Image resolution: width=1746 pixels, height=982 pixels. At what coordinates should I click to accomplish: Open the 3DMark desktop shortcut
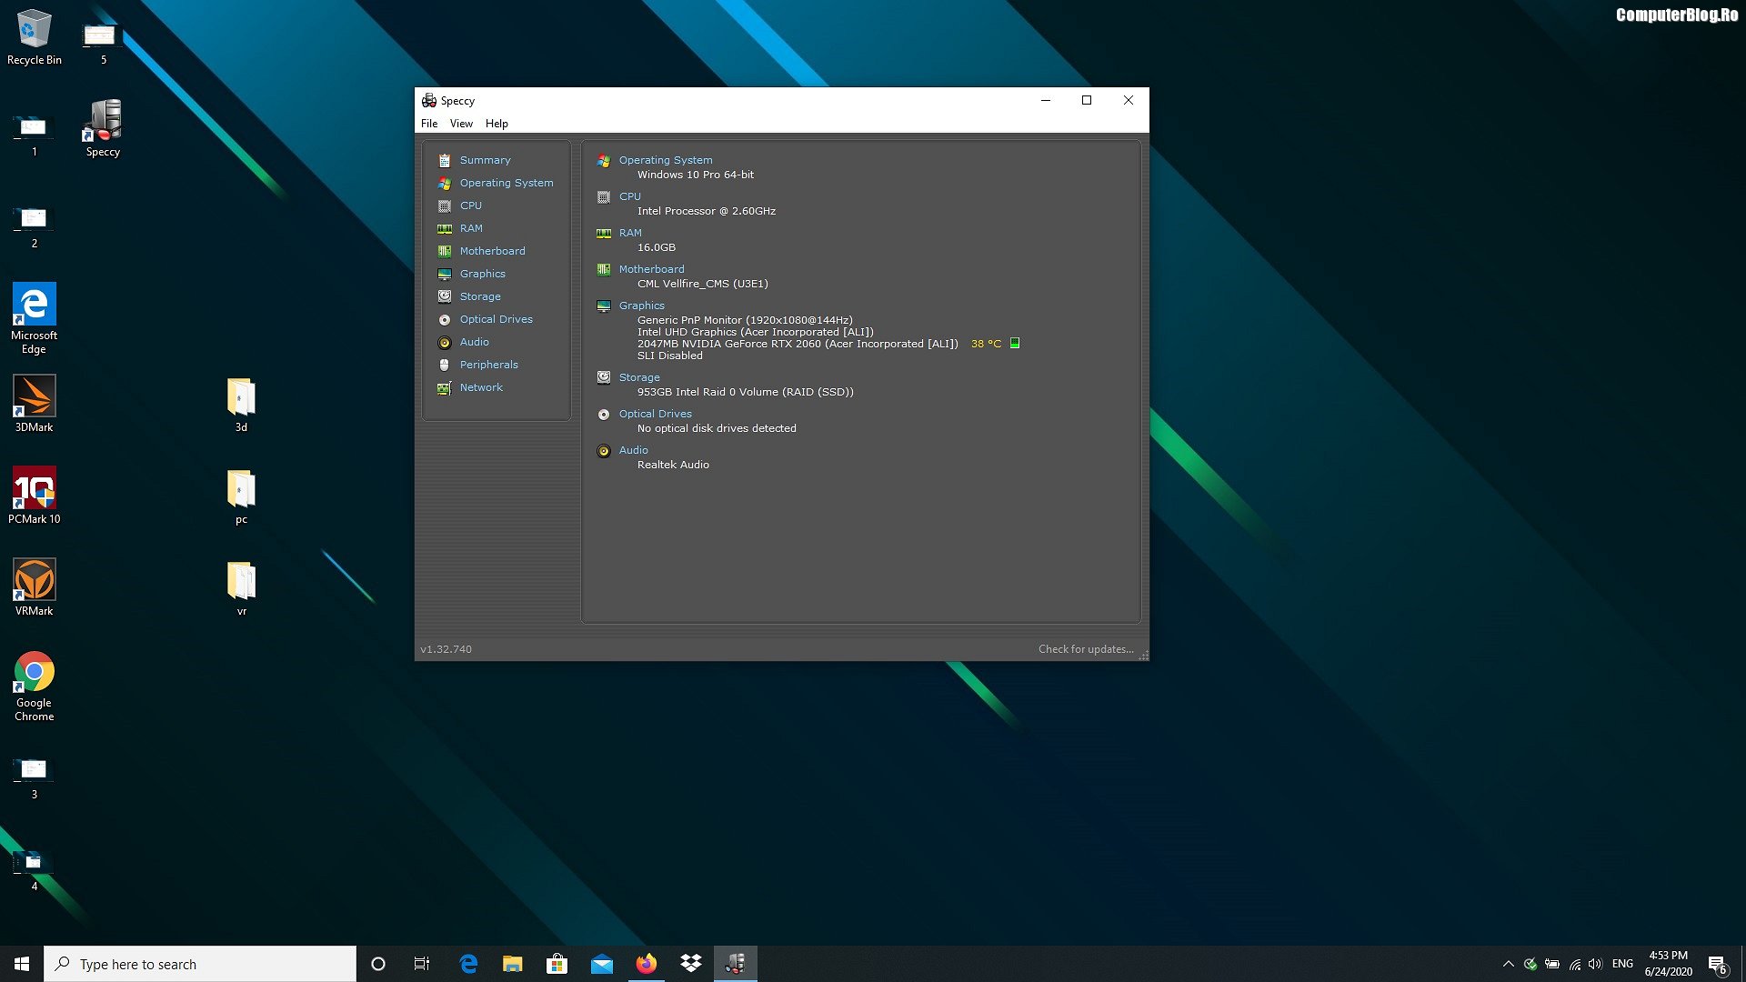click(35, 397)
